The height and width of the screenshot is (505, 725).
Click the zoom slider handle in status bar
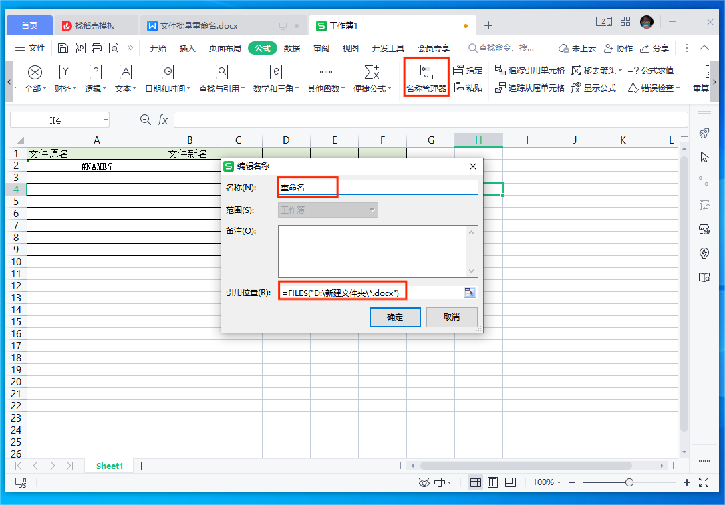tap(629, 482)
